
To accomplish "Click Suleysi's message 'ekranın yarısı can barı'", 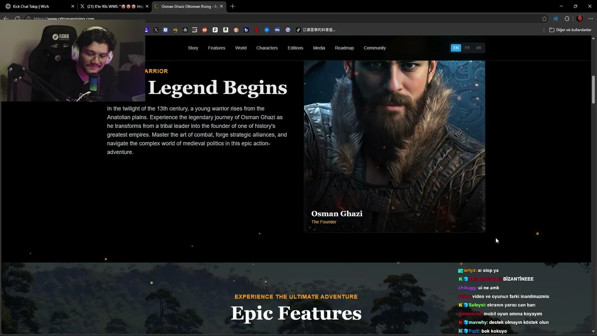I will 511,305.
